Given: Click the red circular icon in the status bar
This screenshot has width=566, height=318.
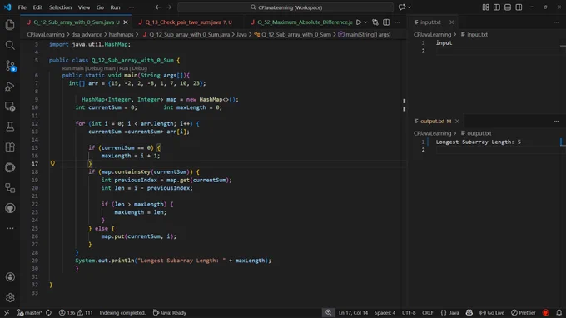Looking at the screenshot, I should coord(545,312).
